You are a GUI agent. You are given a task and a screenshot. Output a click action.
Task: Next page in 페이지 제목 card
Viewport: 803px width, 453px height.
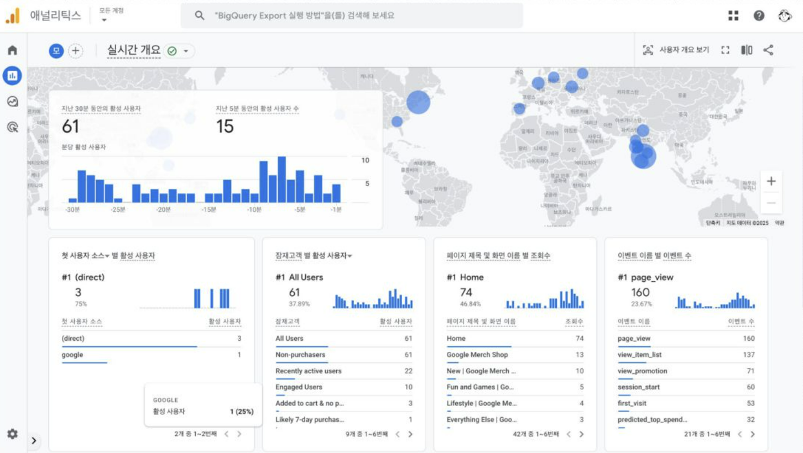[581, 434]
